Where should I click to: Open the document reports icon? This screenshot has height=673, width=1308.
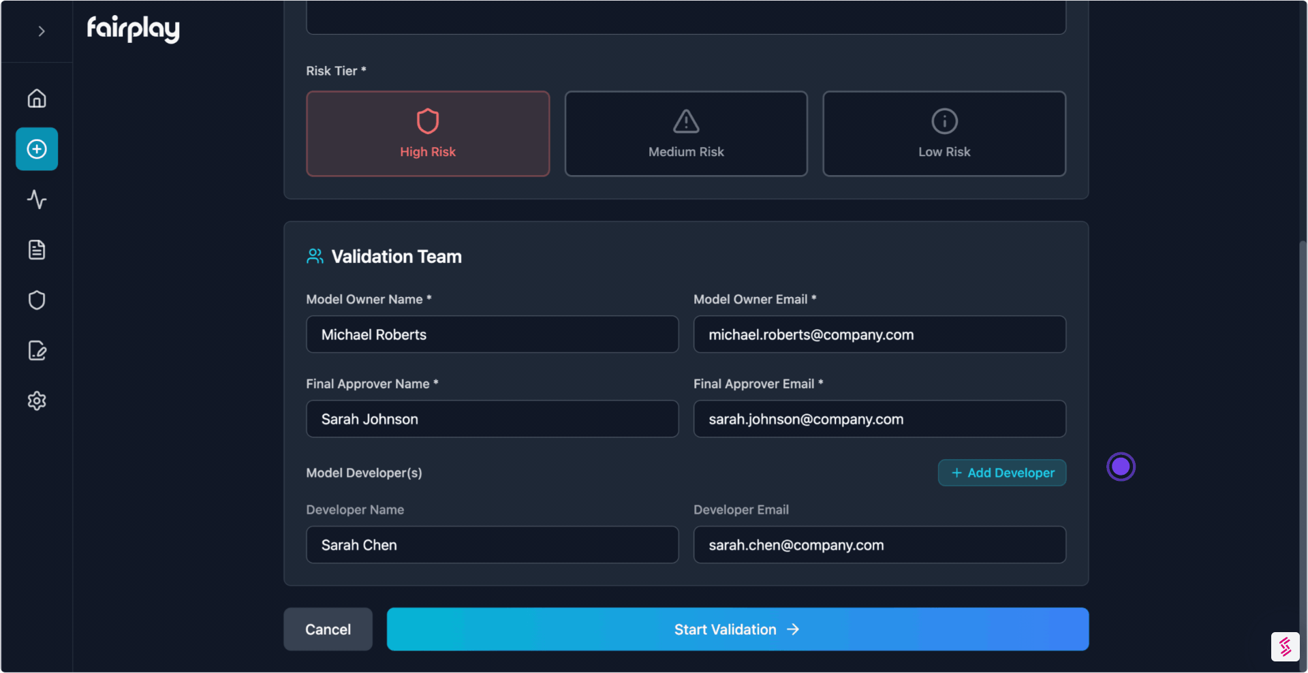37,250
